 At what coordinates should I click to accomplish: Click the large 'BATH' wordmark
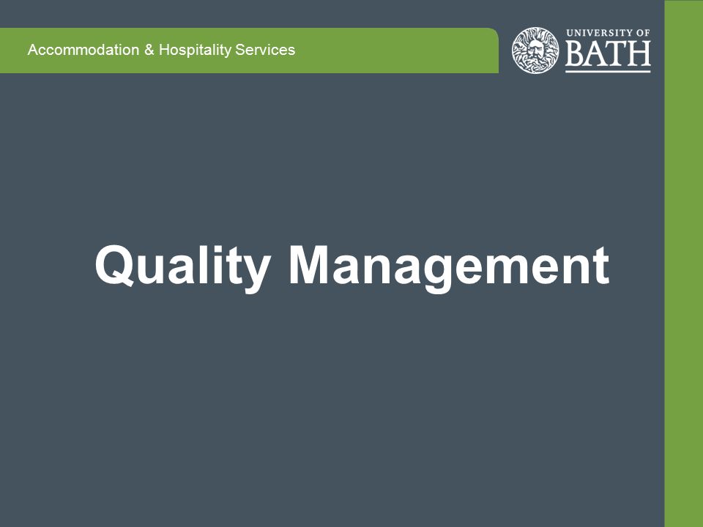pyautogui.click(x=608, y=54)
